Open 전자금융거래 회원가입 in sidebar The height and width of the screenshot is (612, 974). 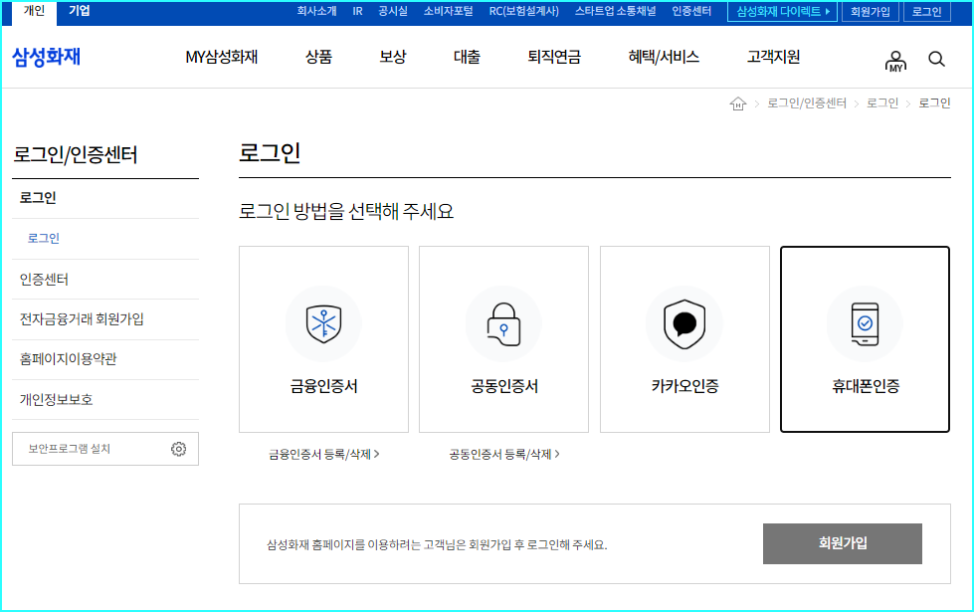[82, 319]
